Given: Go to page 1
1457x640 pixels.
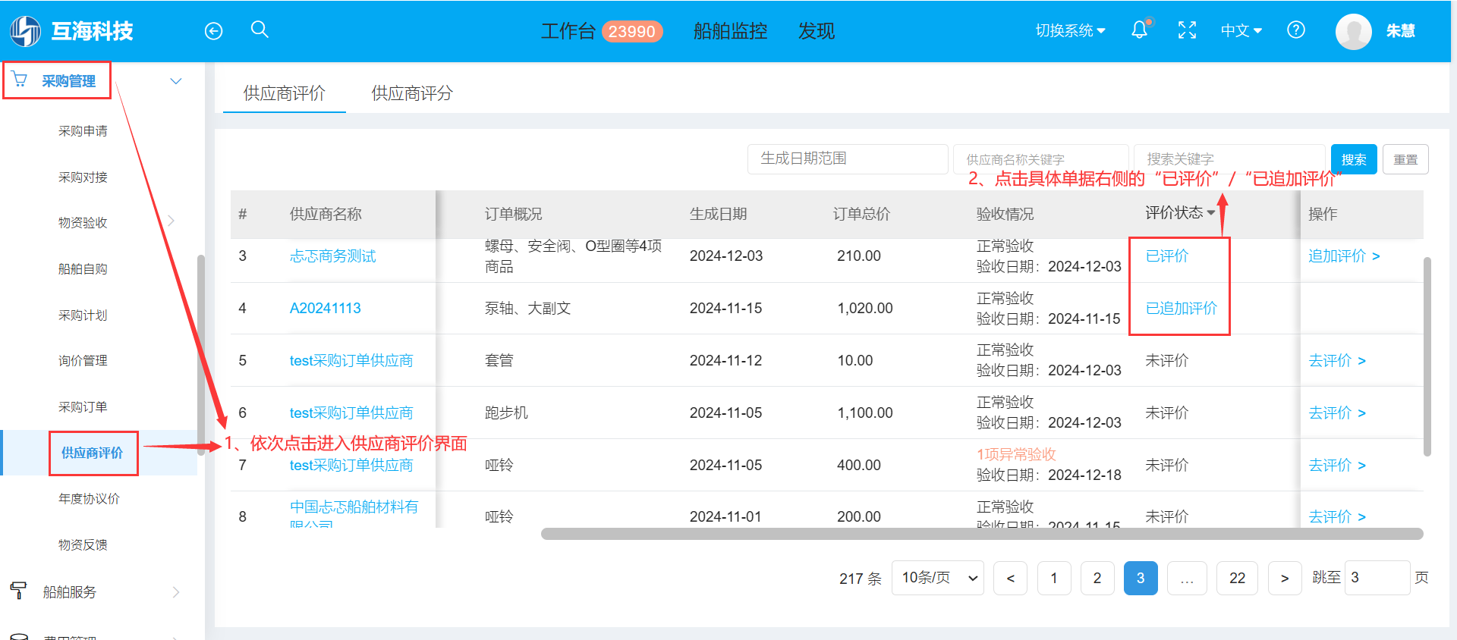Looking at the screenshot, I should click(1053, 578).
